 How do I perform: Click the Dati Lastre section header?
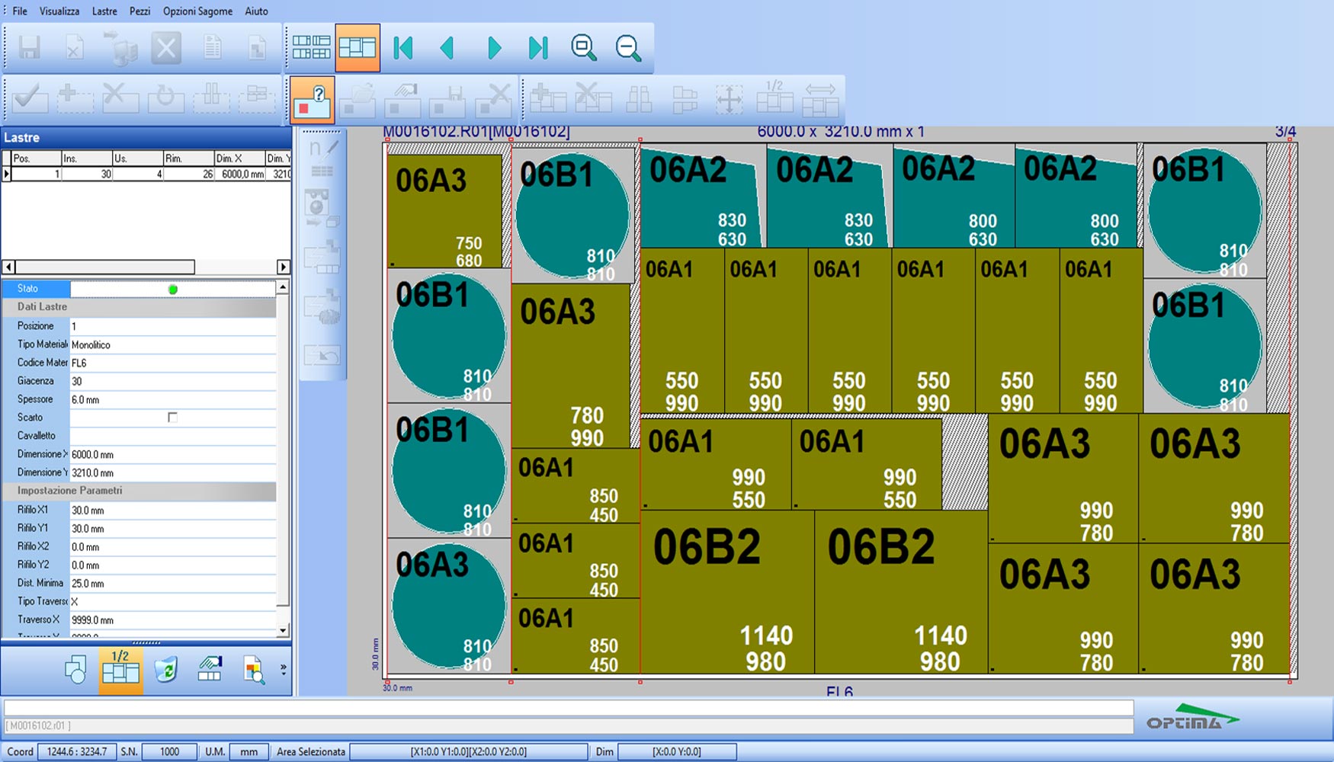[139, 307]
